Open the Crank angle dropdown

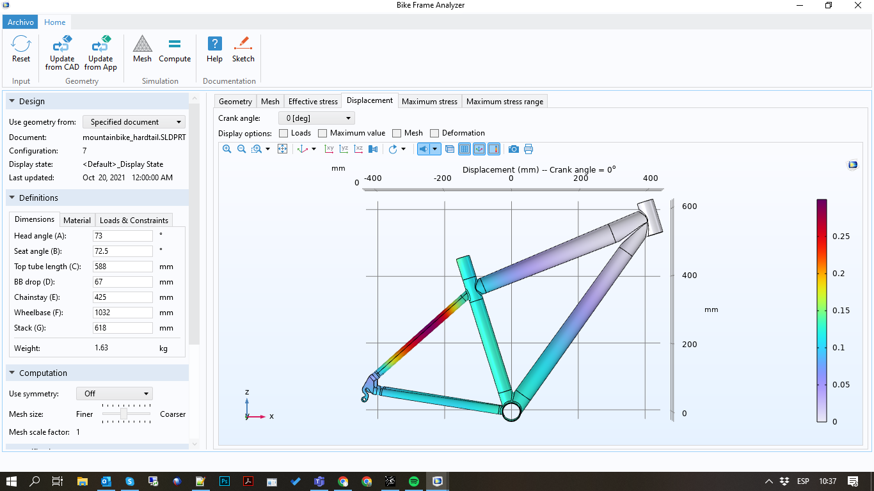316,118
